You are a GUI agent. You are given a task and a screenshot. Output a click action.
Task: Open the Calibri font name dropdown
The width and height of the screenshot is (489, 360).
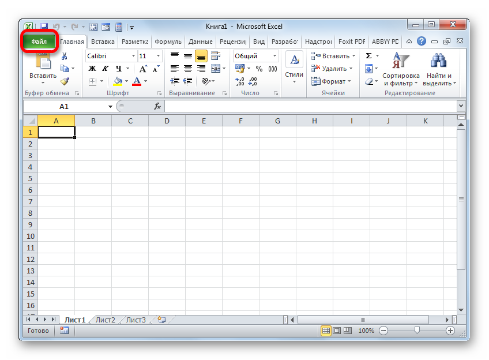coord(133,56)
